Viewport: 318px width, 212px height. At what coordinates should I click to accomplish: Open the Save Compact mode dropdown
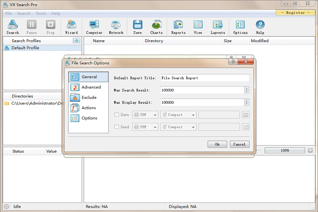coord(178,115)
